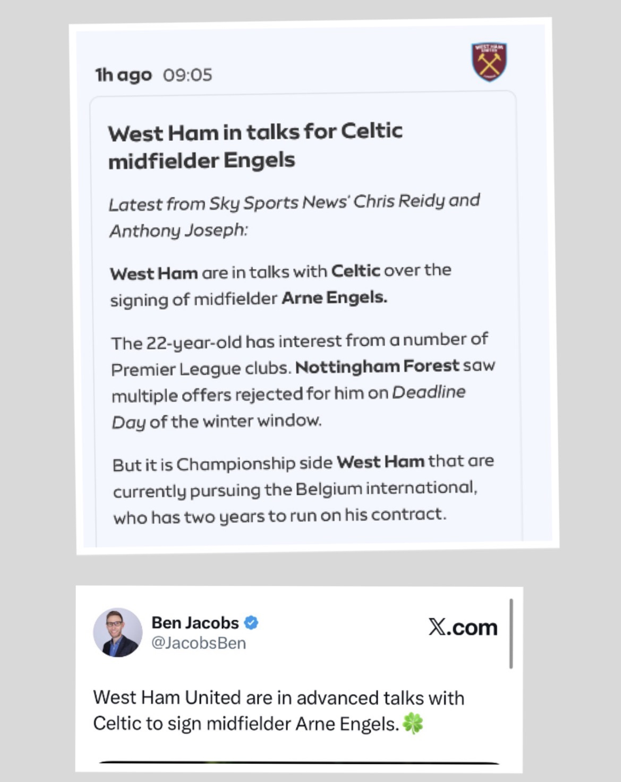Open the X.com logo link
Image resolution: width=621 pixels, height=782 pixels.
[x=463, y=627]
